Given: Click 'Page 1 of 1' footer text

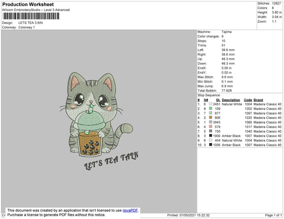Looking at the screenshot, I should [274, 215].
